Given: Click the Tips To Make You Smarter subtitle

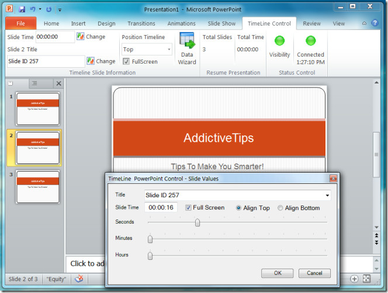Looking at the screenshot, I should [217, 166].
